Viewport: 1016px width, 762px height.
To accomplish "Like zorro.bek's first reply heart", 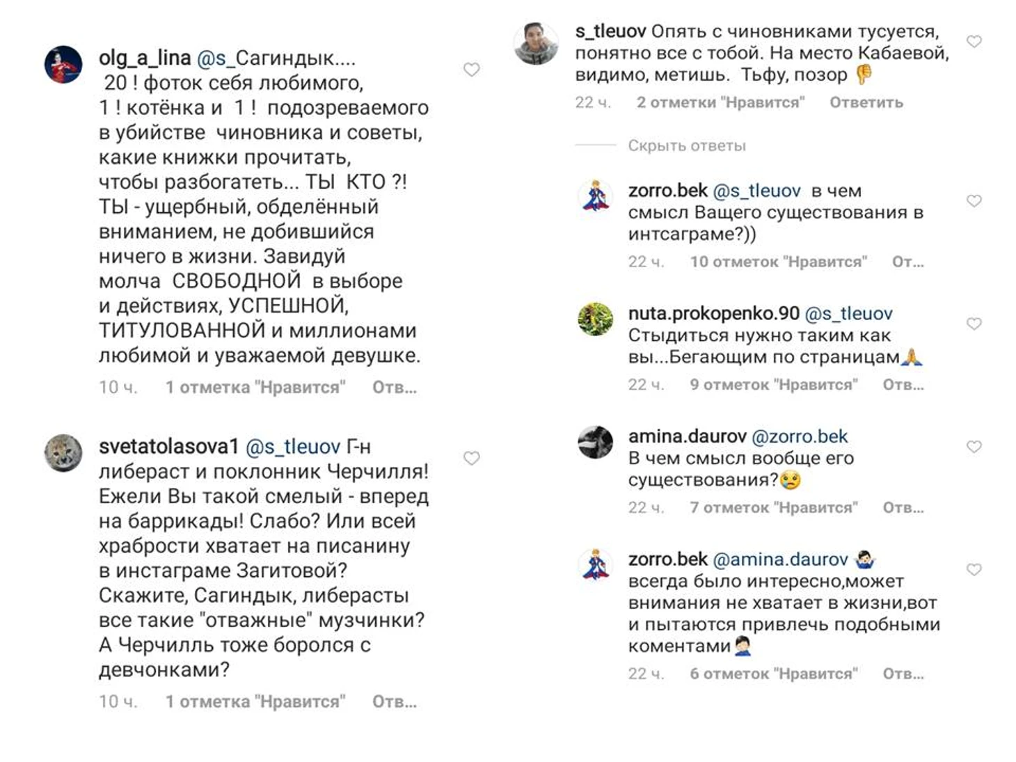I will click(x=974, y=201).
